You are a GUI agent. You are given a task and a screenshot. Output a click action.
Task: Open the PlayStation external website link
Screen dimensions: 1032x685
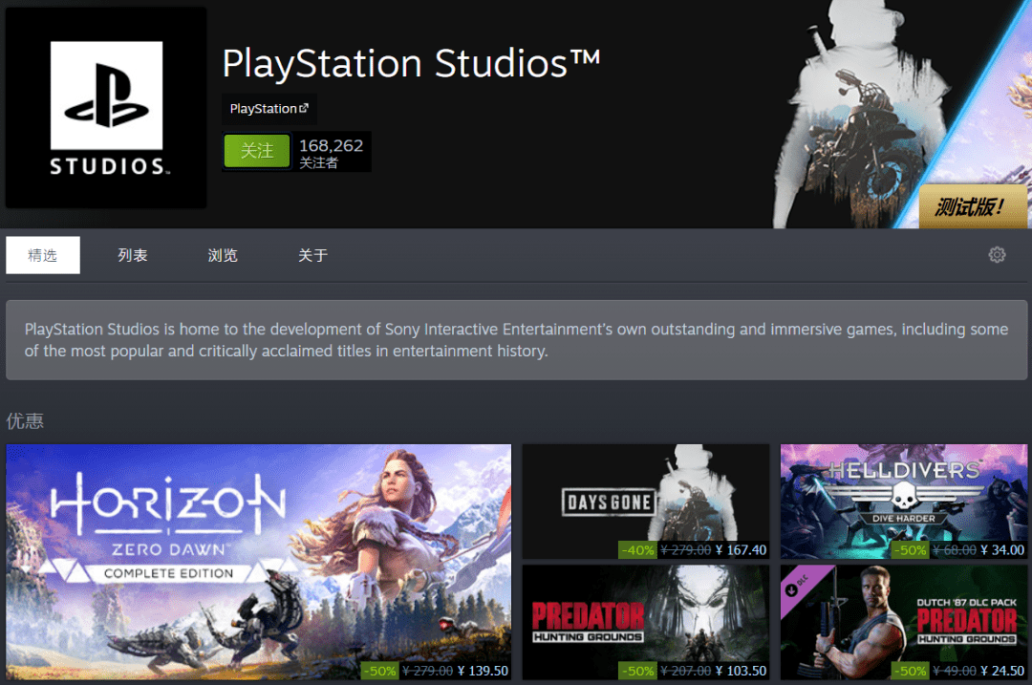(269, 109)
